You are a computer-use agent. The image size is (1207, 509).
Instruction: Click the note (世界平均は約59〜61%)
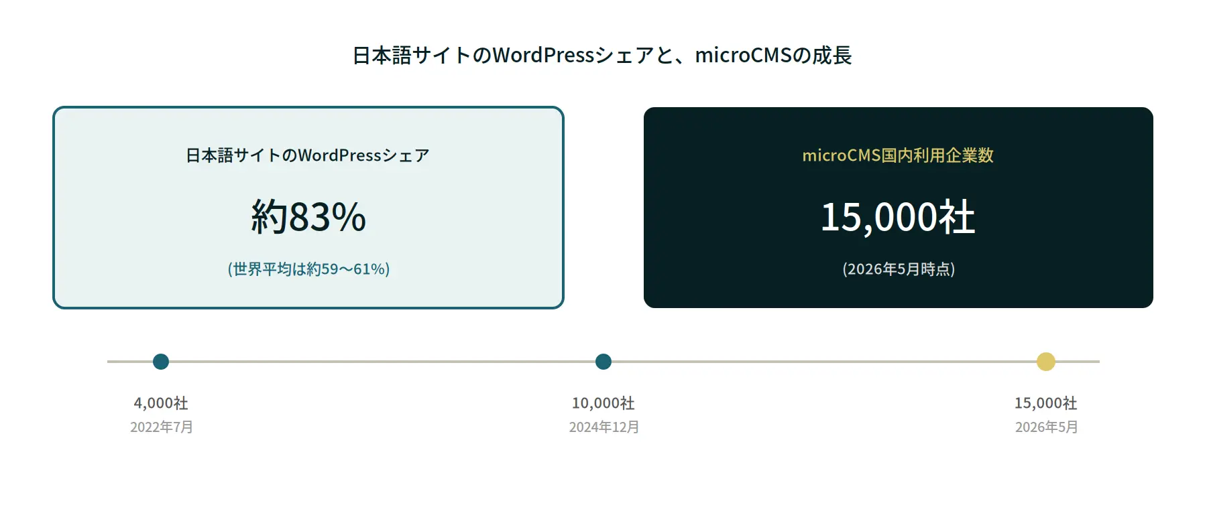point(308,269)
